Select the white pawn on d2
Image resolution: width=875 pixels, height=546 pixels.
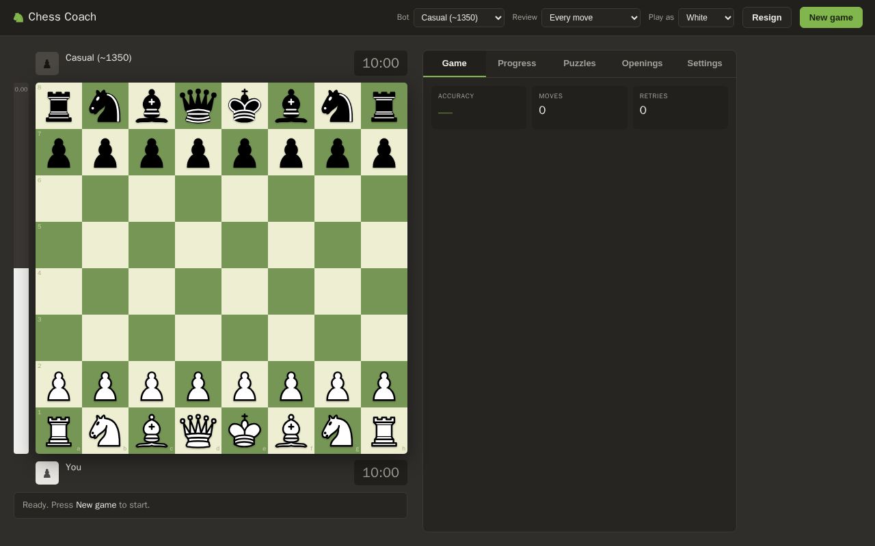pos(198,384)
